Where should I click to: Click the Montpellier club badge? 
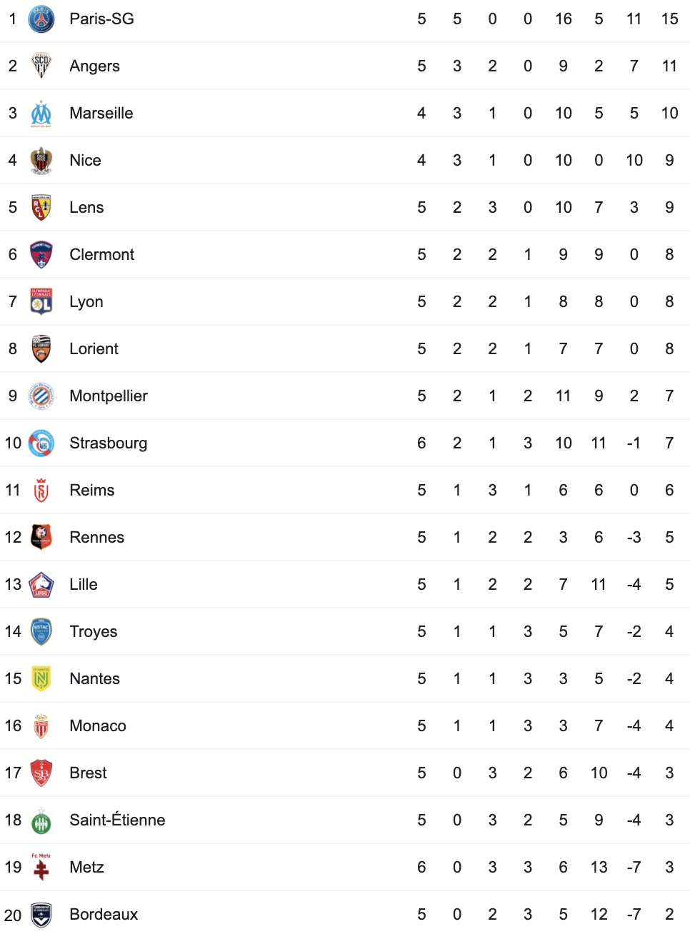click(41, 396)
